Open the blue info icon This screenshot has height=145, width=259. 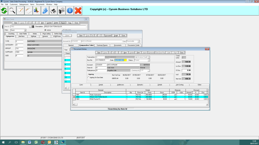pyautogui.click(x=70, y=11)
